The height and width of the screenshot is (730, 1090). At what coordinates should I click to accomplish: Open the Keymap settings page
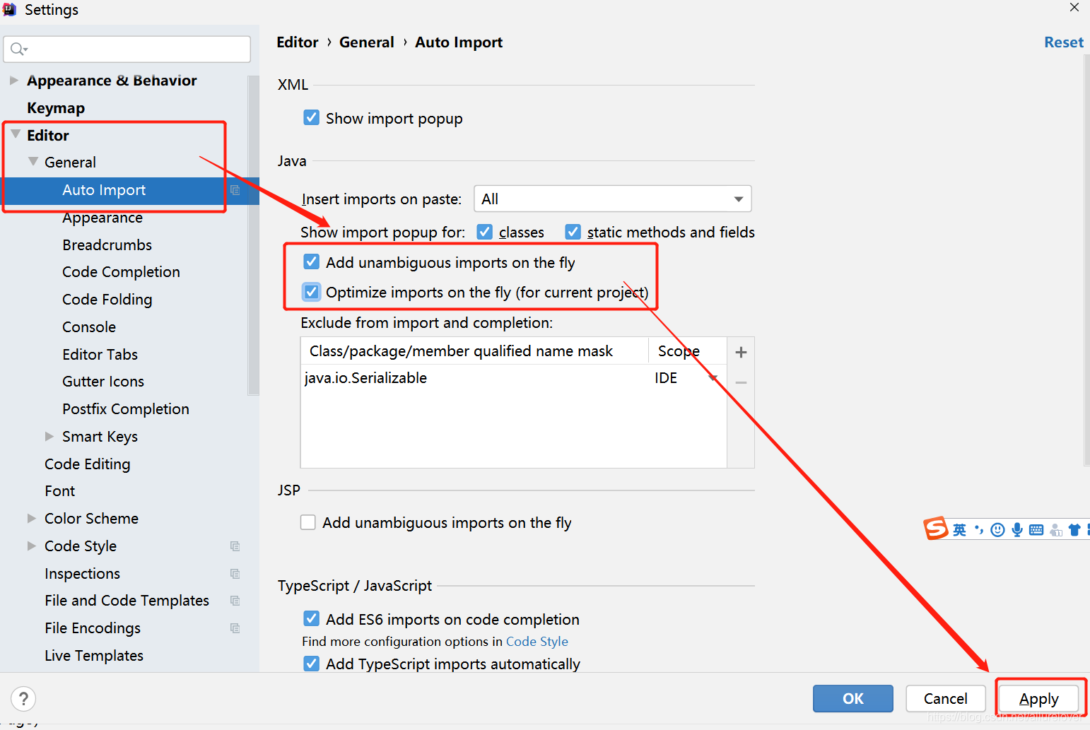[x=56, y=108]
